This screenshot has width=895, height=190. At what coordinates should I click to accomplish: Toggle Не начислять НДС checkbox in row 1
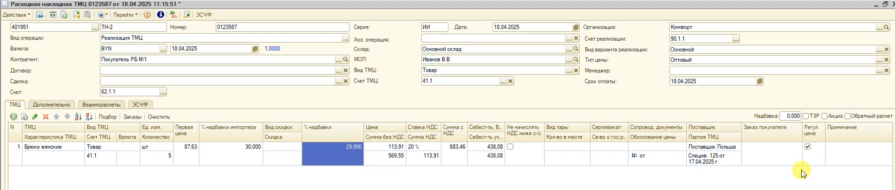510,146
